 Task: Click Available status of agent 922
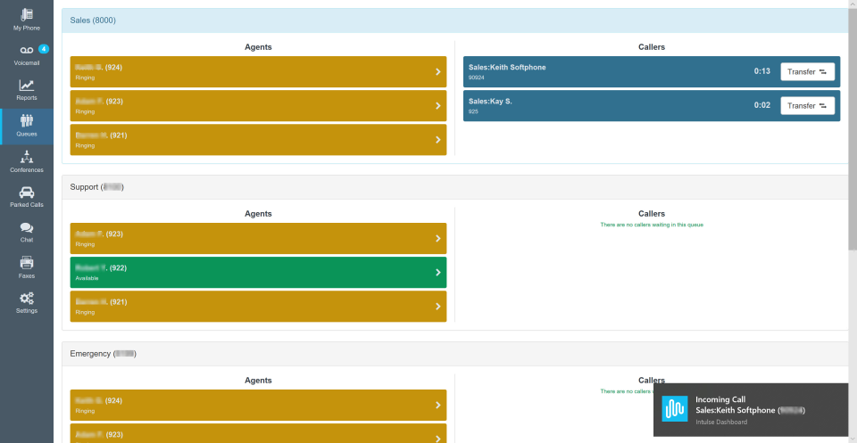[x=87, y=278]
